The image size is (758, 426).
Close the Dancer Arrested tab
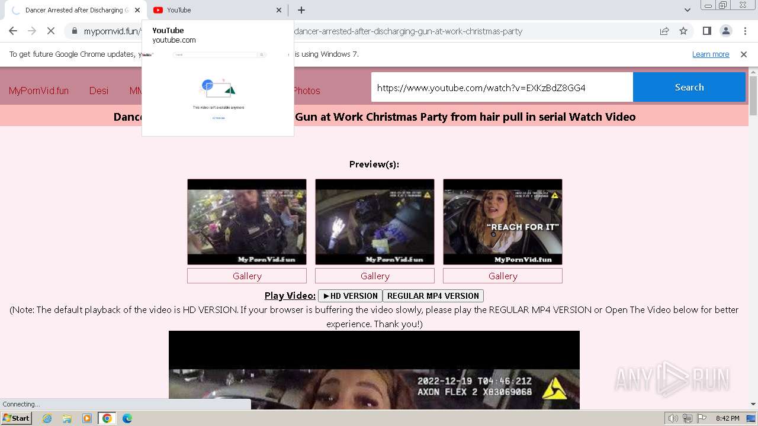click(137, 10)
